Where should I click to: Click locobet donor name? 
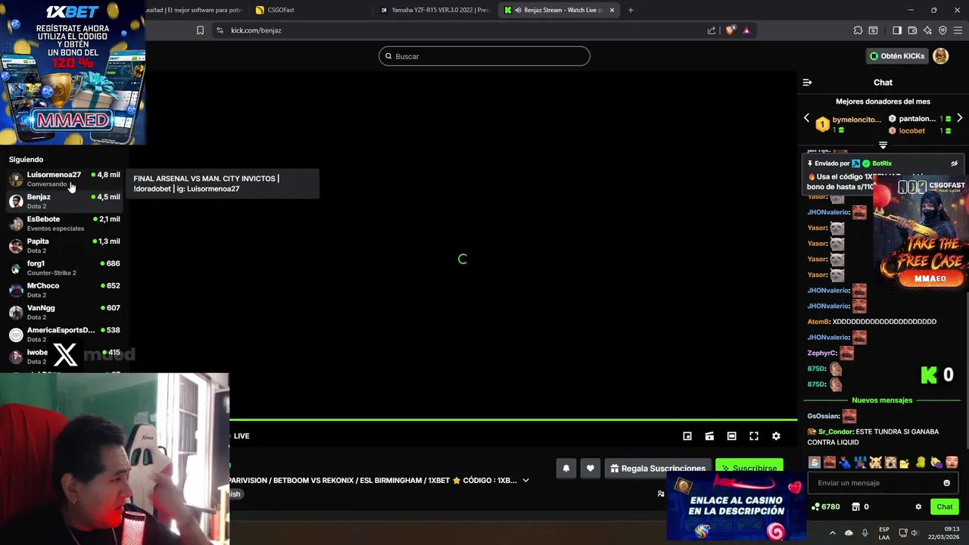point(911,131)
